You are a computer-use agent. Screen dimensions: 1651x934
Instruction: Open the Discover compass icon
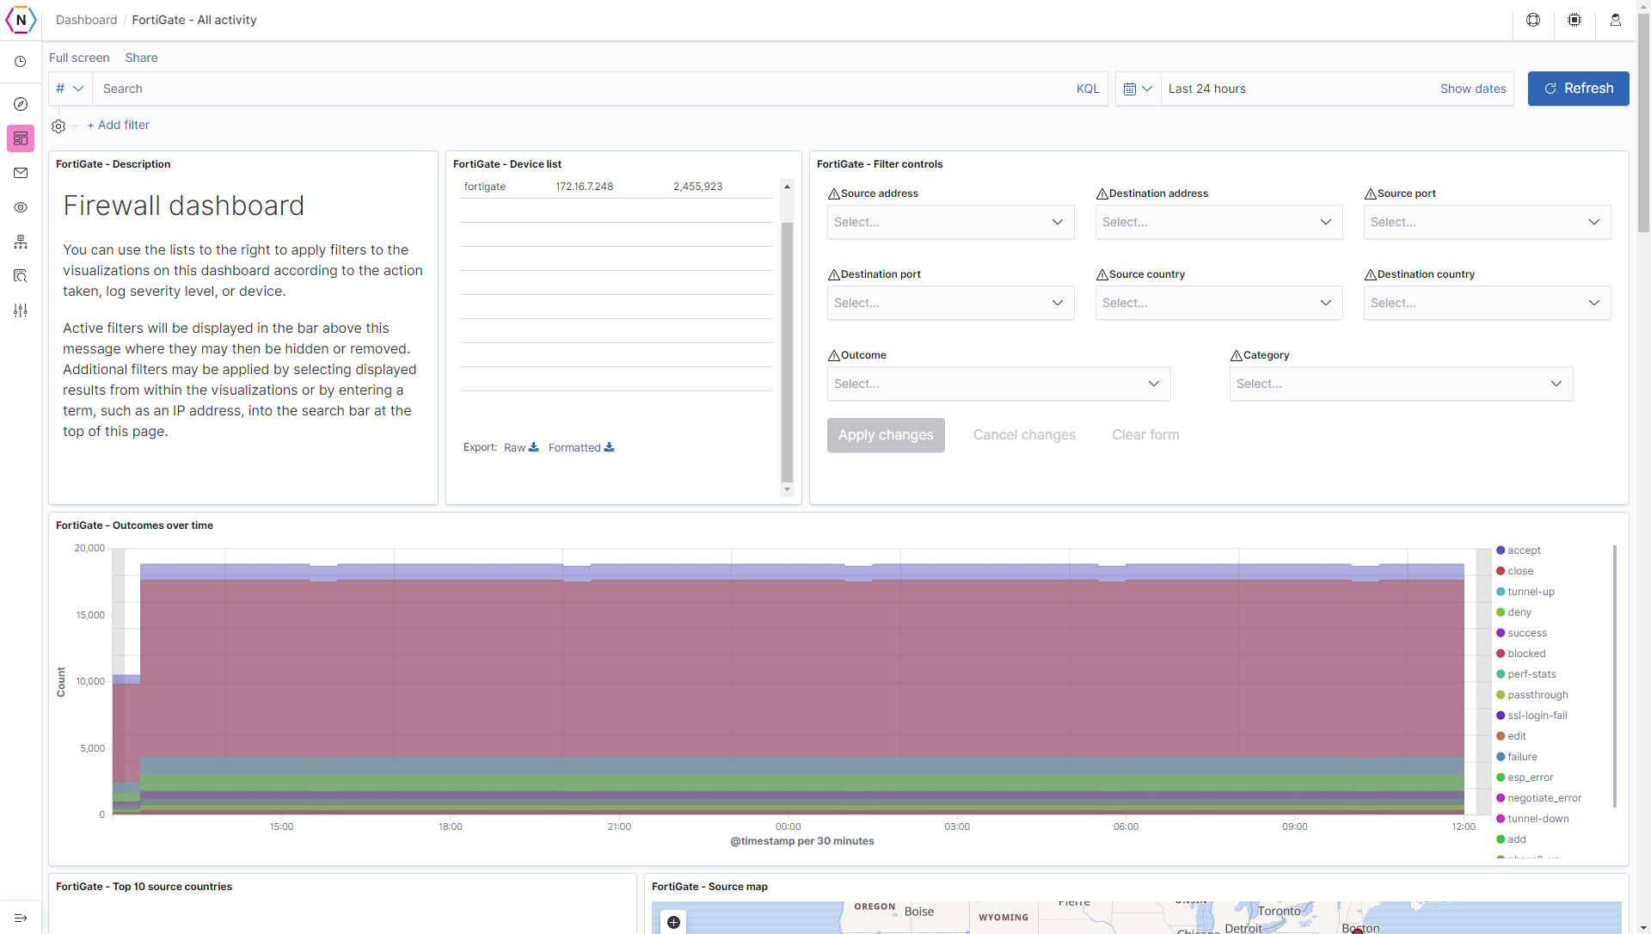tap(21, 104)
